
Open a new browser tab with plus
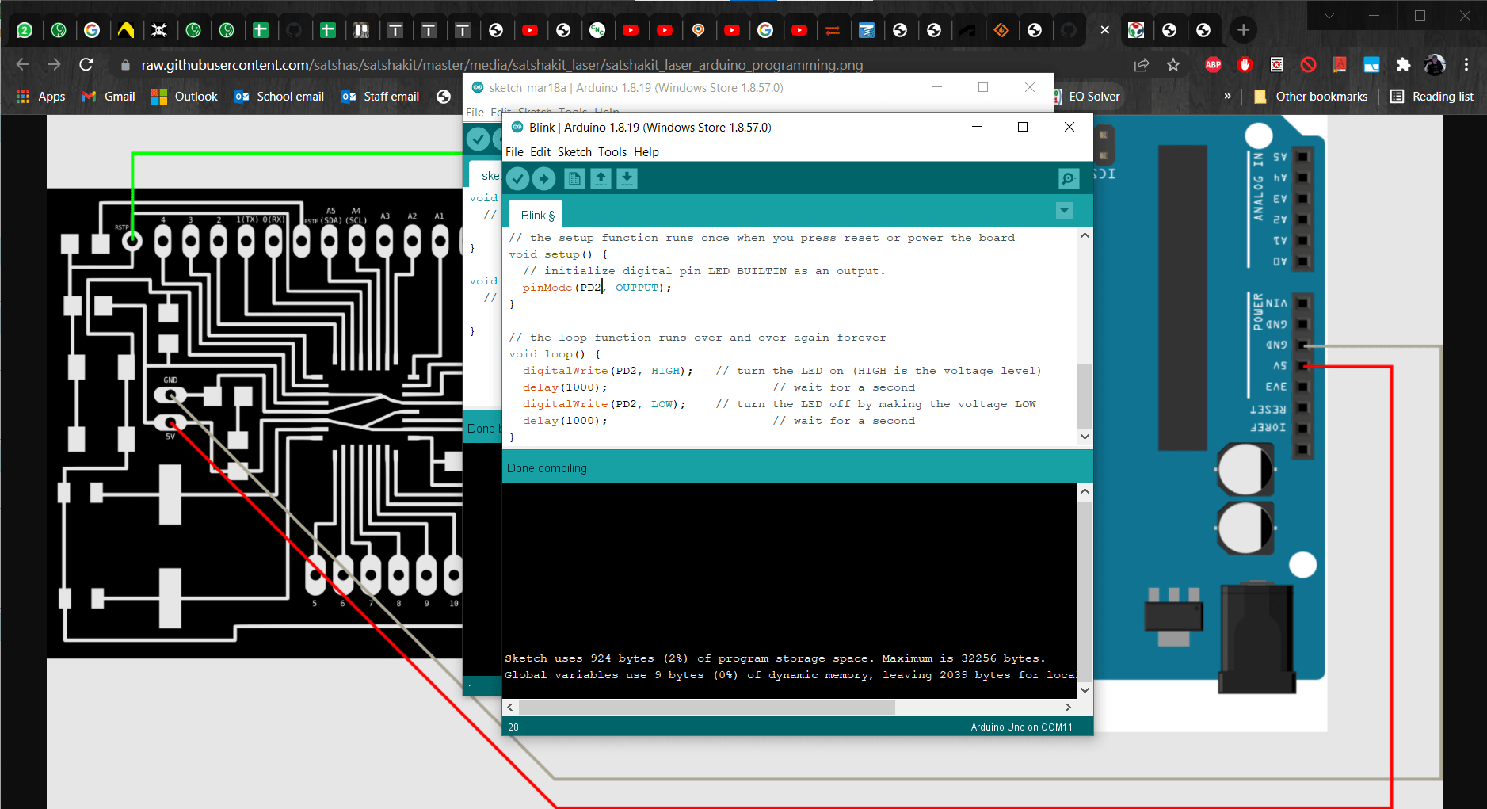pyautogui.click(x=1243, y=30)
